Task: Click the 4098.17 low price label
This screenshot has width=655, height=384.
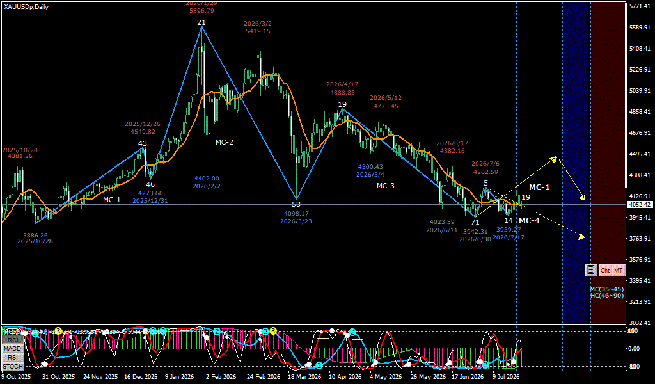Action: point(296,213)
